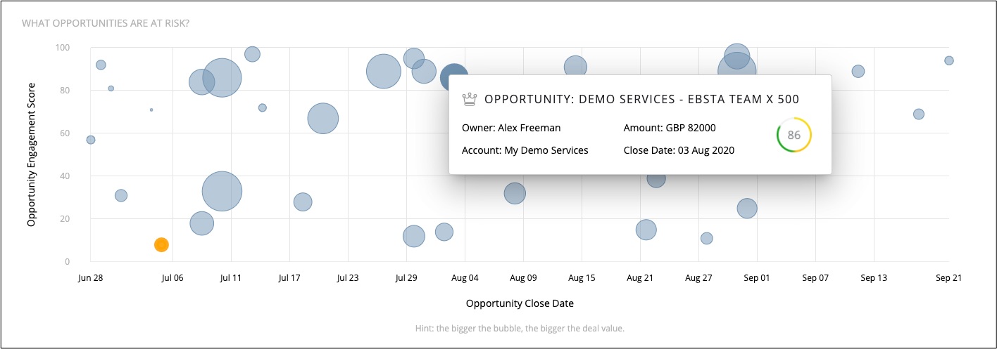The height and width of the screenshot is (349, 997).
Task: Open the Demo Services - Ebsta Team X 500 title
Action: (x=641, y=100)
